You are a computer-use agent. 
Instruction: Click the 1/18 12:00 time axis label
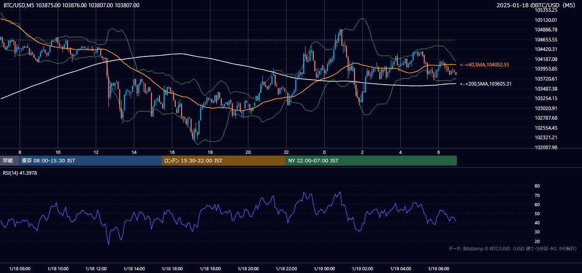(96, 268)
